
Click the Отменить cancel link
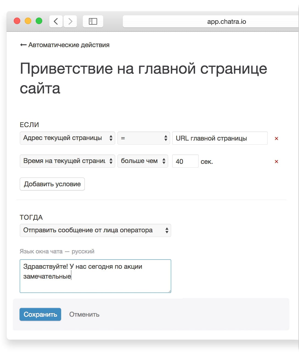(x=84, y=314)
